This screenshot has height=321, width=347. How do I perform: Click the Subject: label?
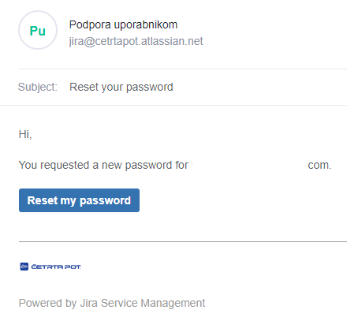(x=38, y=87)
